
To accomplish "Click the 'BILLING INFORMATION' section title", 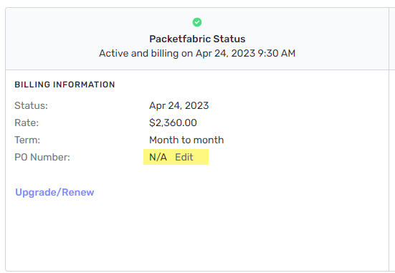I will (65, 85).
